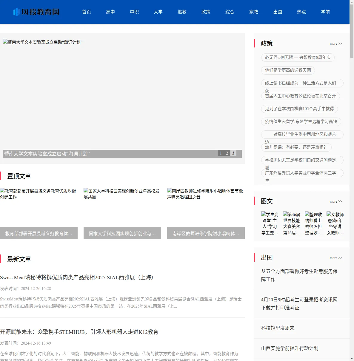The width and height of the screenshot is (354, 361).
Task: Click the scrollbar down arrow
Action: point(352,358)
